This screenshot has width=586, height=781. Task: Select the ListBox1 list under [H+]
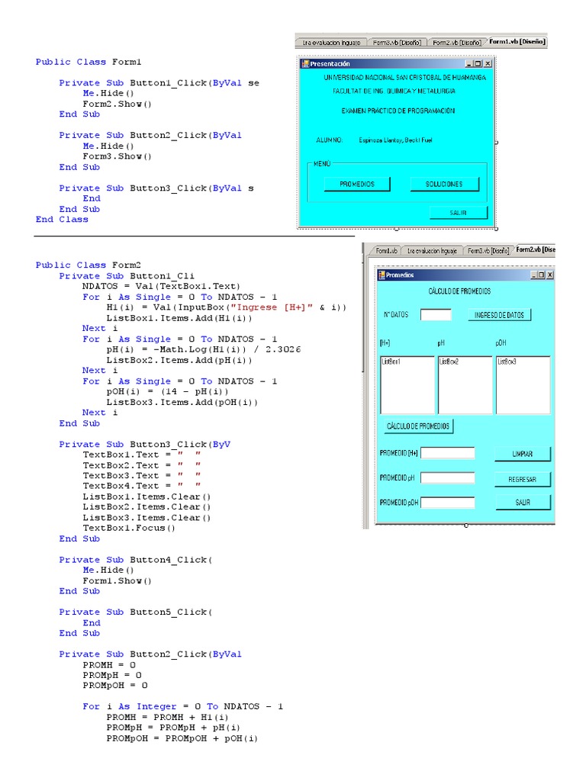click(x=407, y=385)
